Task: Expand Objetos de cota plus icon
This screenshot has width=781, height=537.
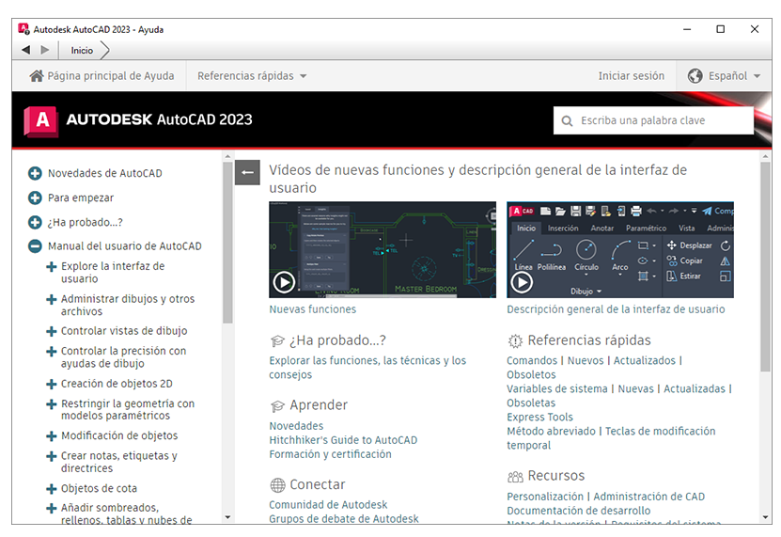Action: 51,489
